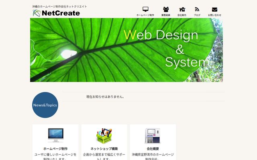Image resolution: width=257 pixels, height=160 pixels.
Task: Click the NetCreate leaf logo icon
Action: point(37,13)
